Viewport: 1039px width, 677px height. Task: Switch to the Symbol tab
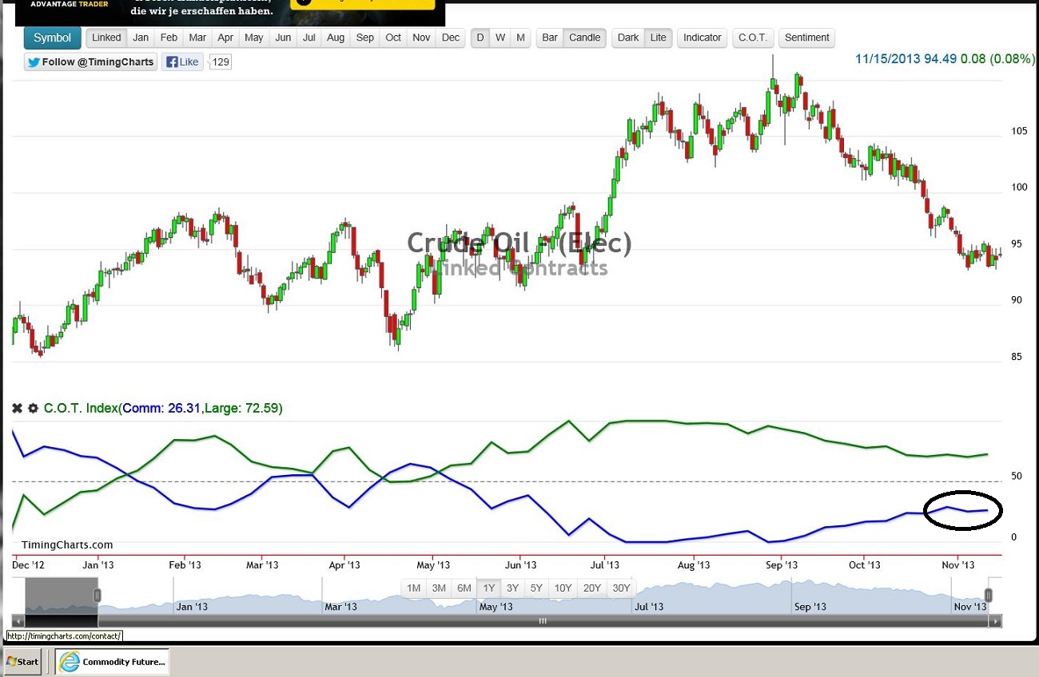tap(51, 37)
